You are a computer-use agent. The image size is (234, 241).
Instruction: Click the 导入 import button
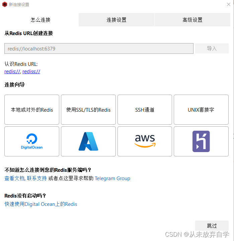tap(212, 48)
